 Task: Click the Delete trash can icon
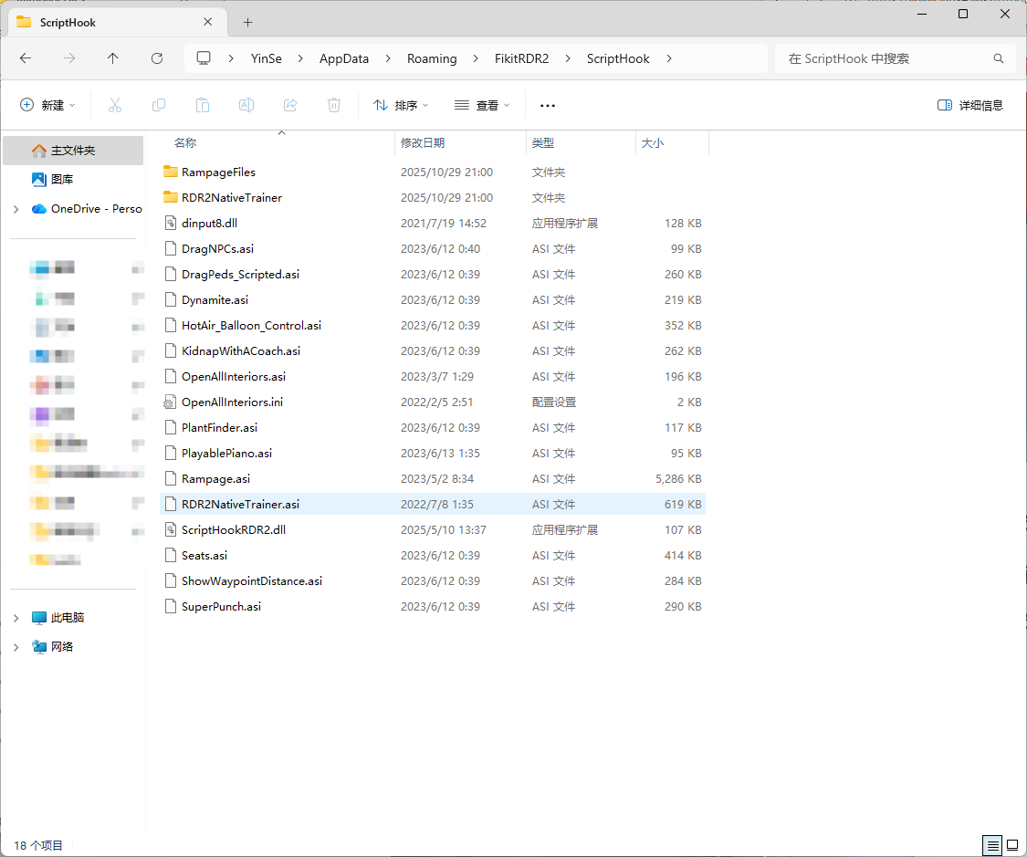click(x=334, y=105)
